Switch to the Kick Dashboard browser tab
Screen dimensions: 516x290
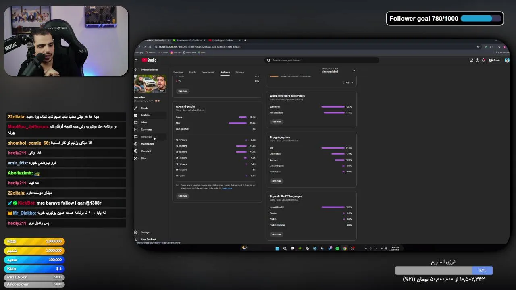tap(189, 40)
